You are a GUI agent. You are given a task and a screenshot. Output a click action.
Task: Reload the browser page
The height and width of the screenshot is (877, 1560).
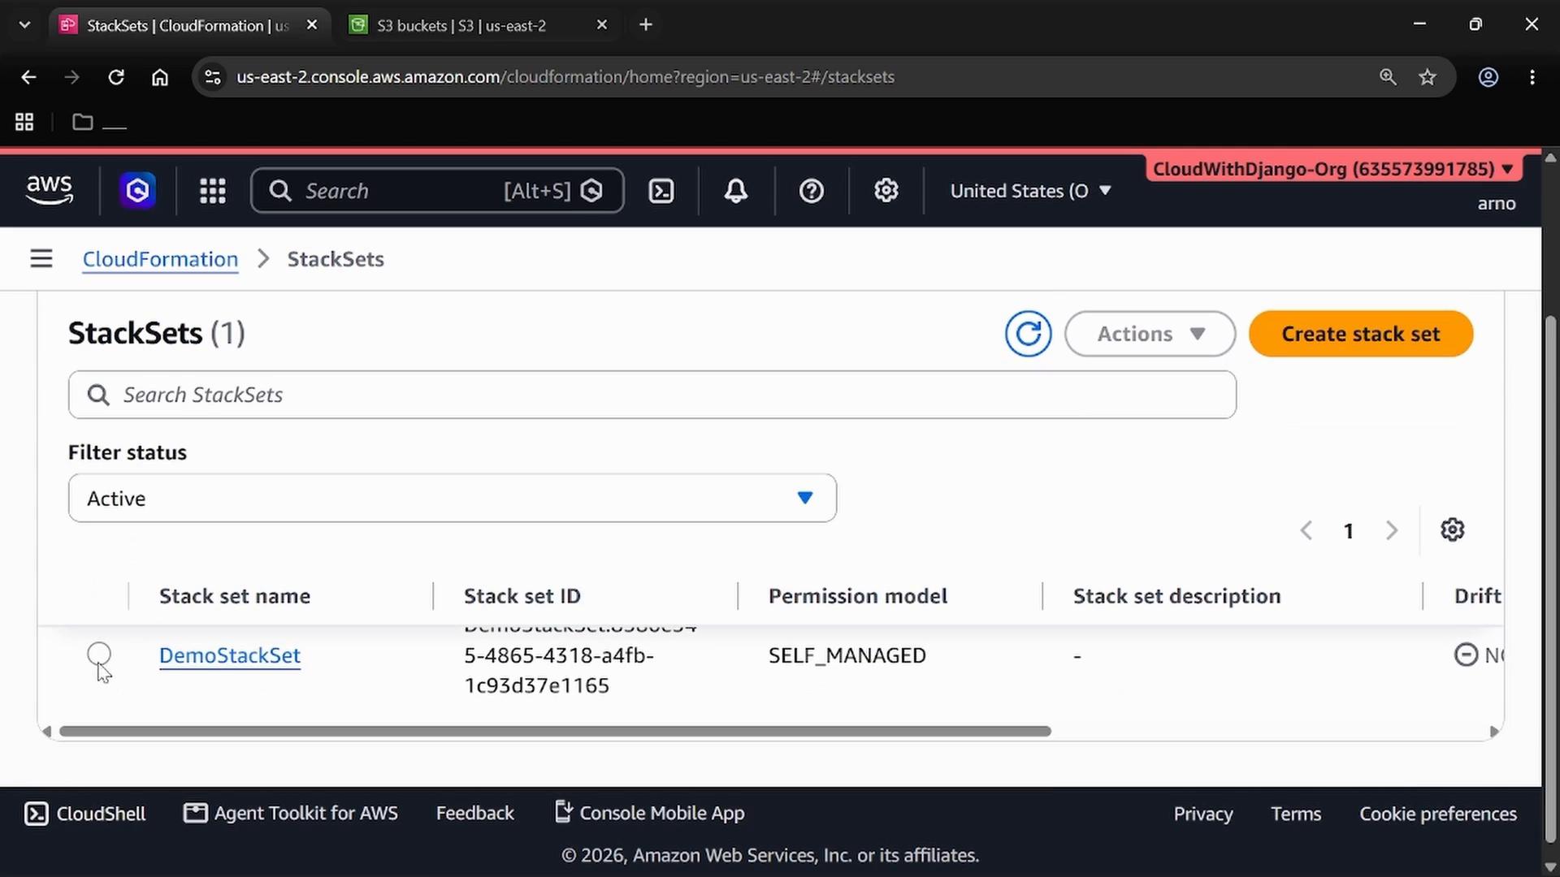[x=116, y=77]
